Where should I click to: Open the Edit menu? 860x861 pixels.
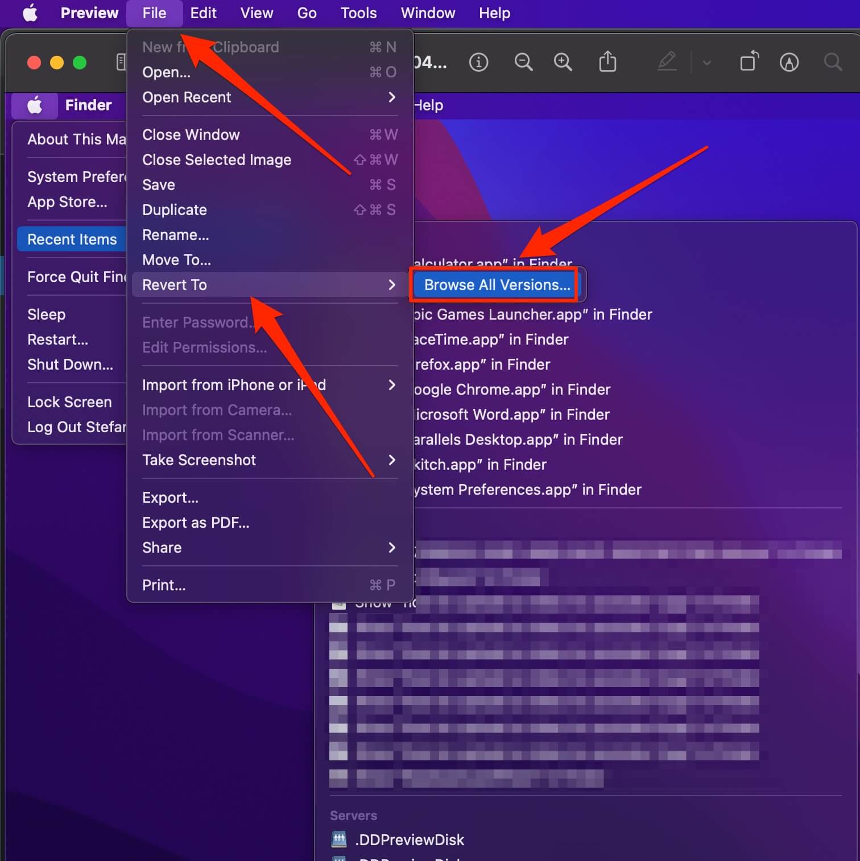pos(203,13)
